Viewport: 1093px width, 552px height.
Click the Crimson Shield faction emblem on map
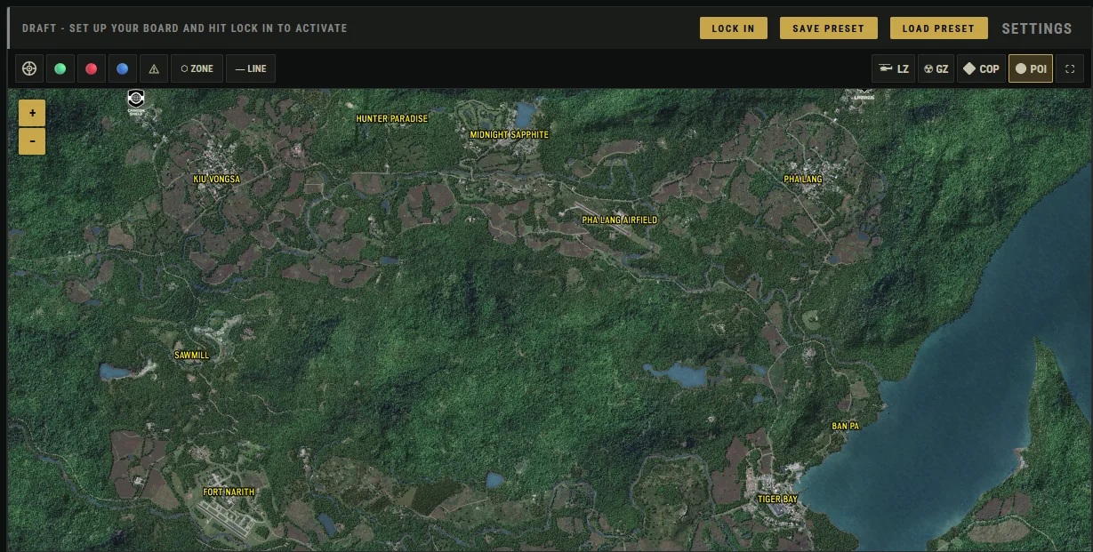[136, 100]
